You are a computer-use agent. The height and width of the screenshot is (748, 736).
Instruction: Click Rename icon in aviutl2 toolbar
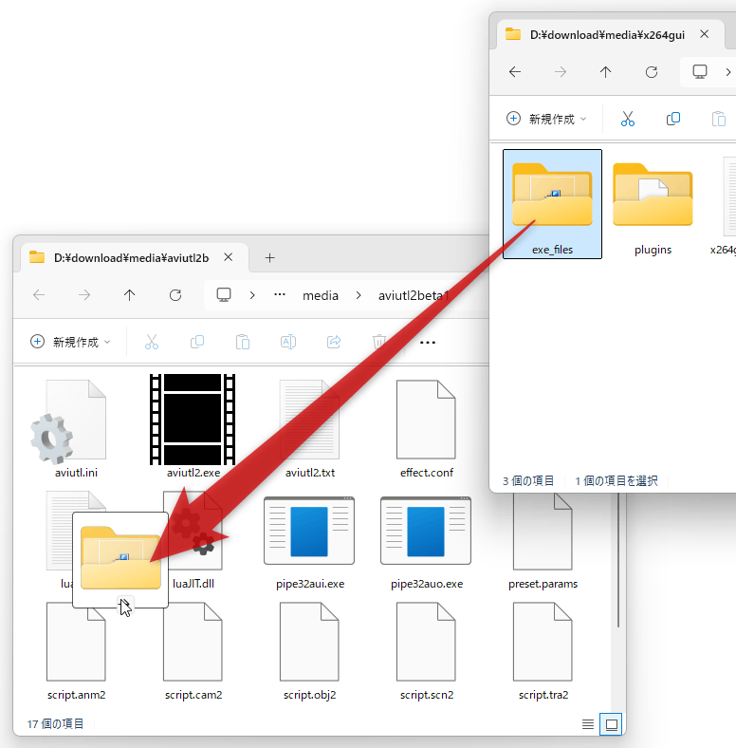pyautogui.click(x=288, y=342)
